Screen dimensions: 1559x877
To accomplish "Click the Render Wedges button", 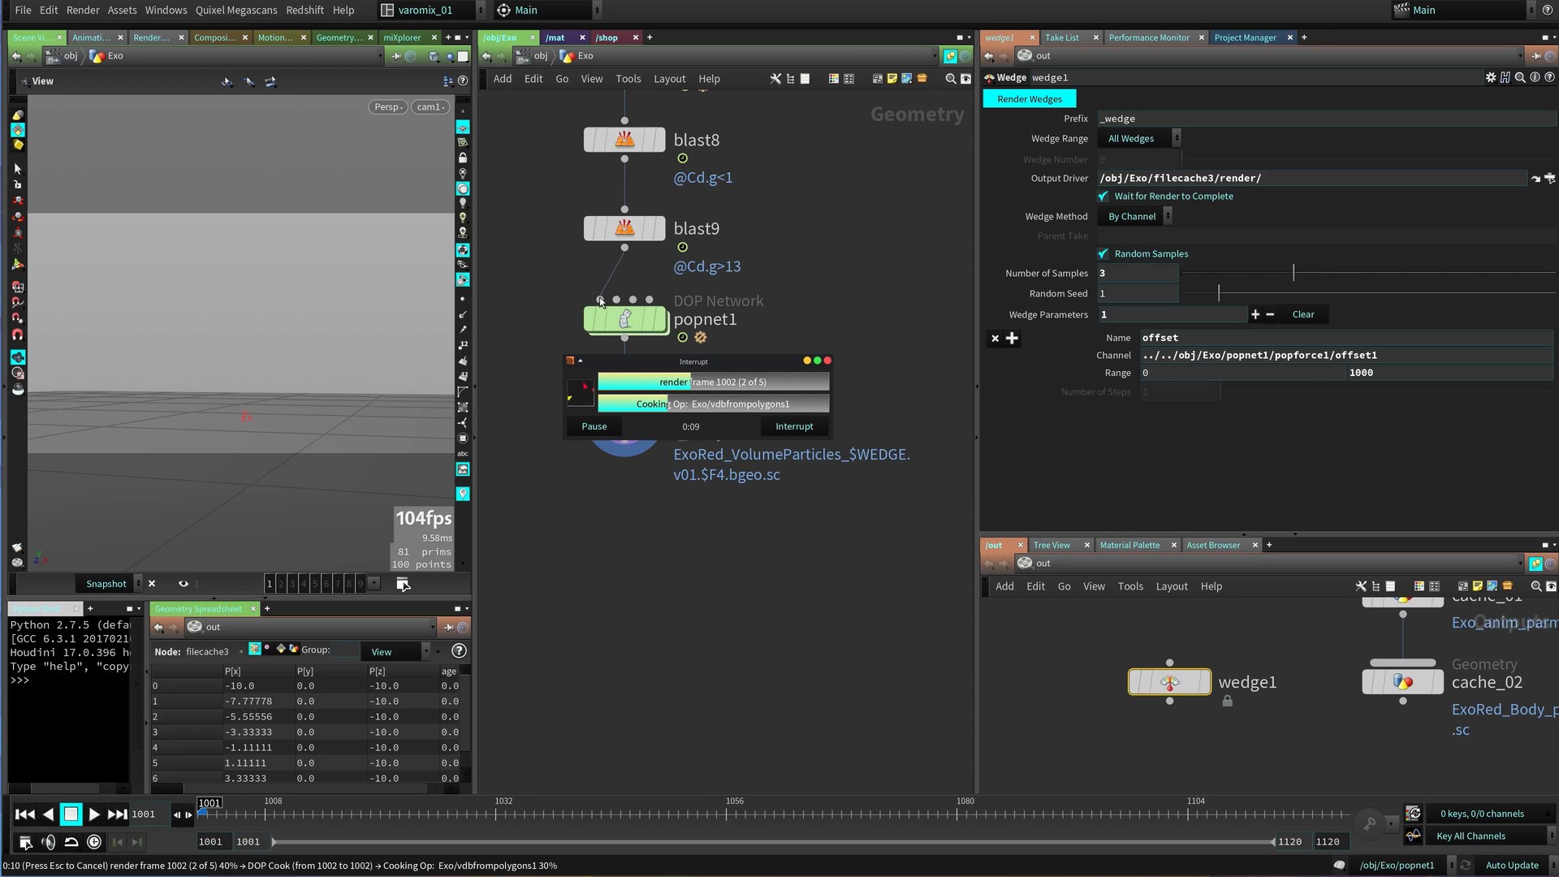I will pos(1029,99).
